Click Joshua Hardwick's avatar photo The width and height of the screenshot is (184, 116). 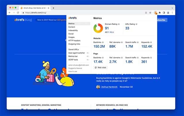[98, 87]
